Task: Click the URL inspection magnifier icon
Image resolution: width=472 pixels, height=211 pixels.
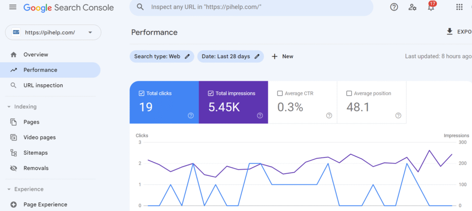Action: point(13,85)
